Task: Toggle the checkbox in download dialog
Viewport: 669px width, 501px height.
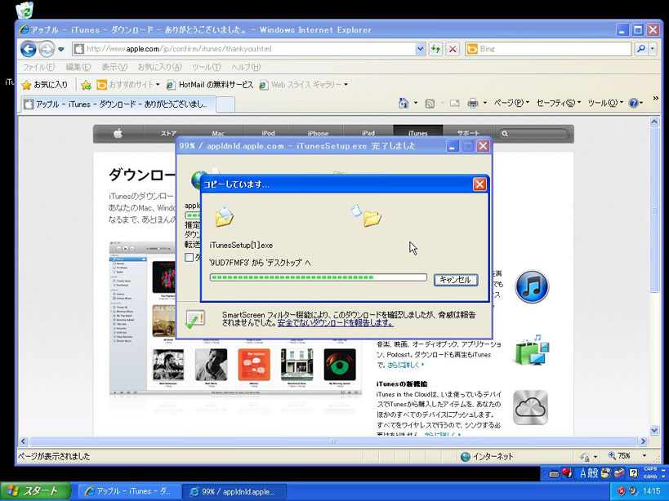Action: coord(189,257)
